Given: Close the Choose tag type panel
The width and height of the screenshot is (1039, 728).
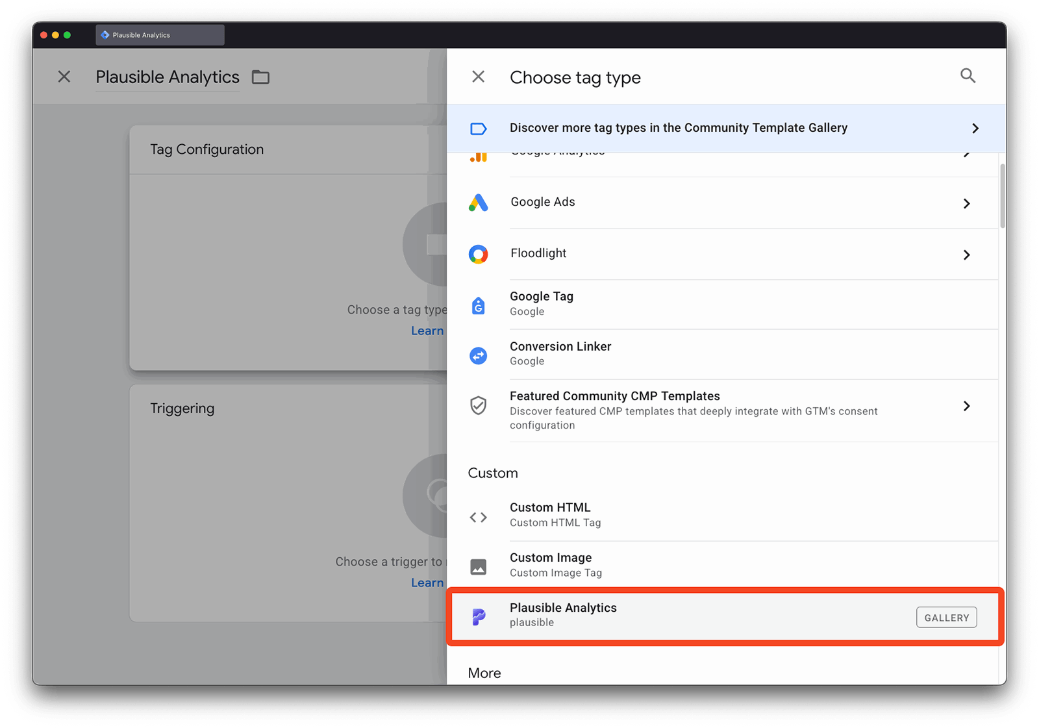Looking at the screenshot, I should pyautogui.click(x=478, y=77).
